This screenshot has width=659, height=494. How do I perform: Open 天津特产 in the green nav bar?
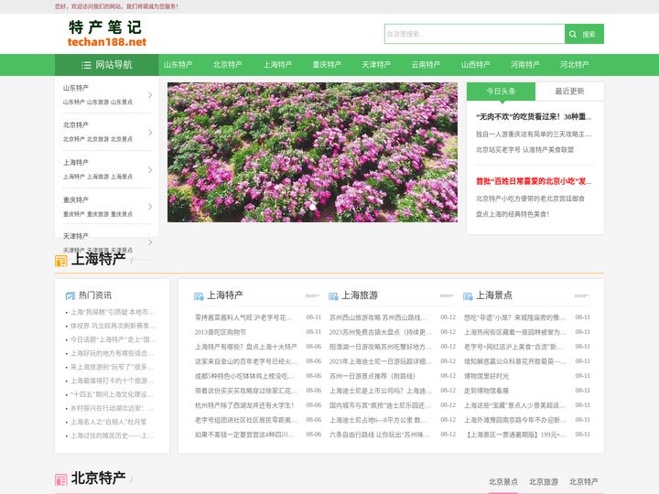click(x=376, y=65)
